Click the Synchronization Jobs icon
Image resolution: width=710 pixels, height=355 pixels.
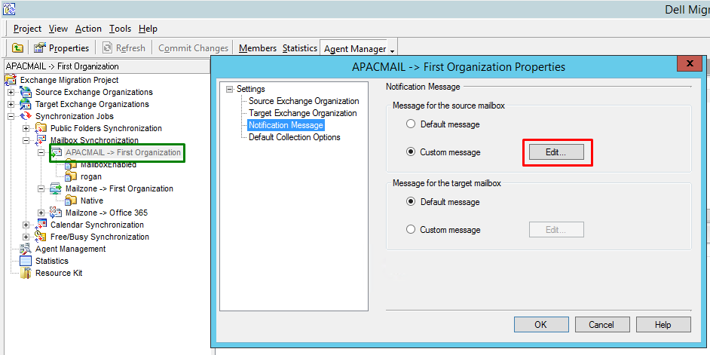click(26, 116)
